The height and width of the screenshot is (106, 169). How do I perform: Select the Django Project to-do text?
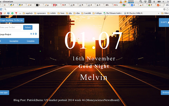tap(6, 34)
